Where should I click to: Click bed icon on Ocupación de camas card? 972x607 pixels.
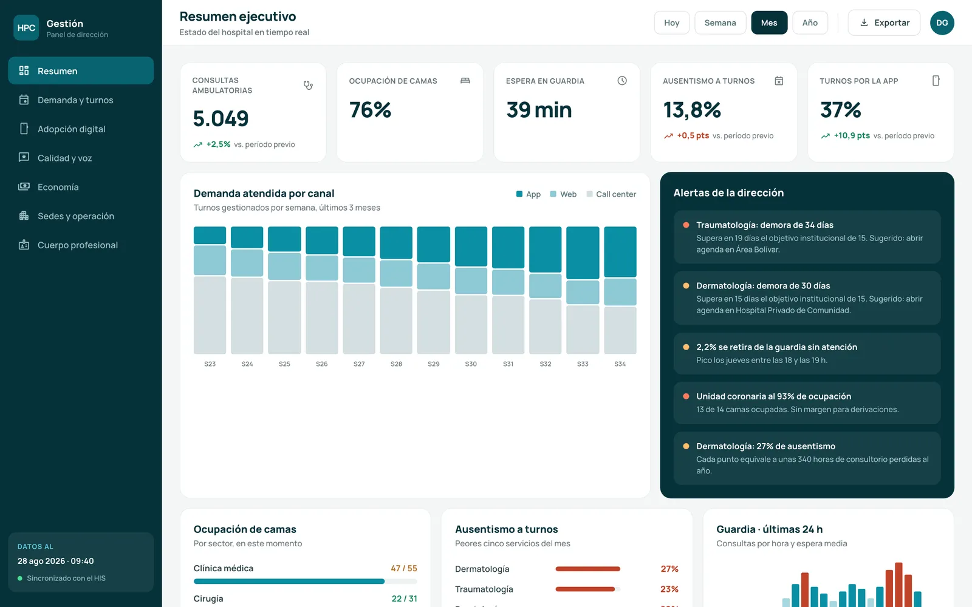465,81
